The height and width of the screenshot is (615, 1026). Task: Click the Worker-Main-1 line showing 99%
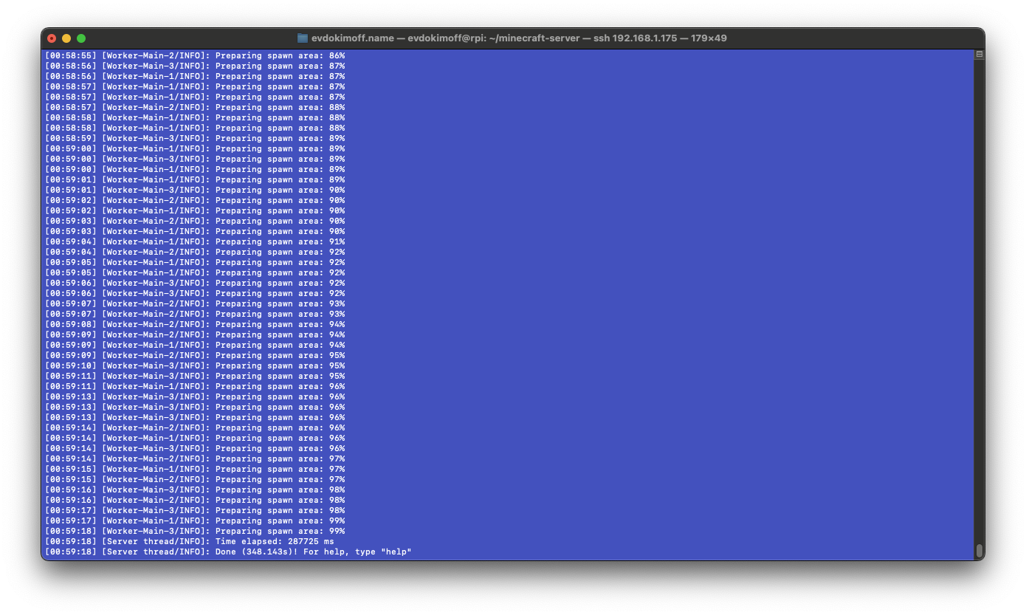pos(221,520)
